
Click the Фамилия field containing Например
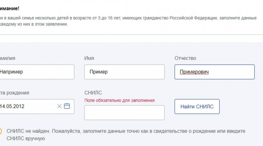click(x=37, y=72)
